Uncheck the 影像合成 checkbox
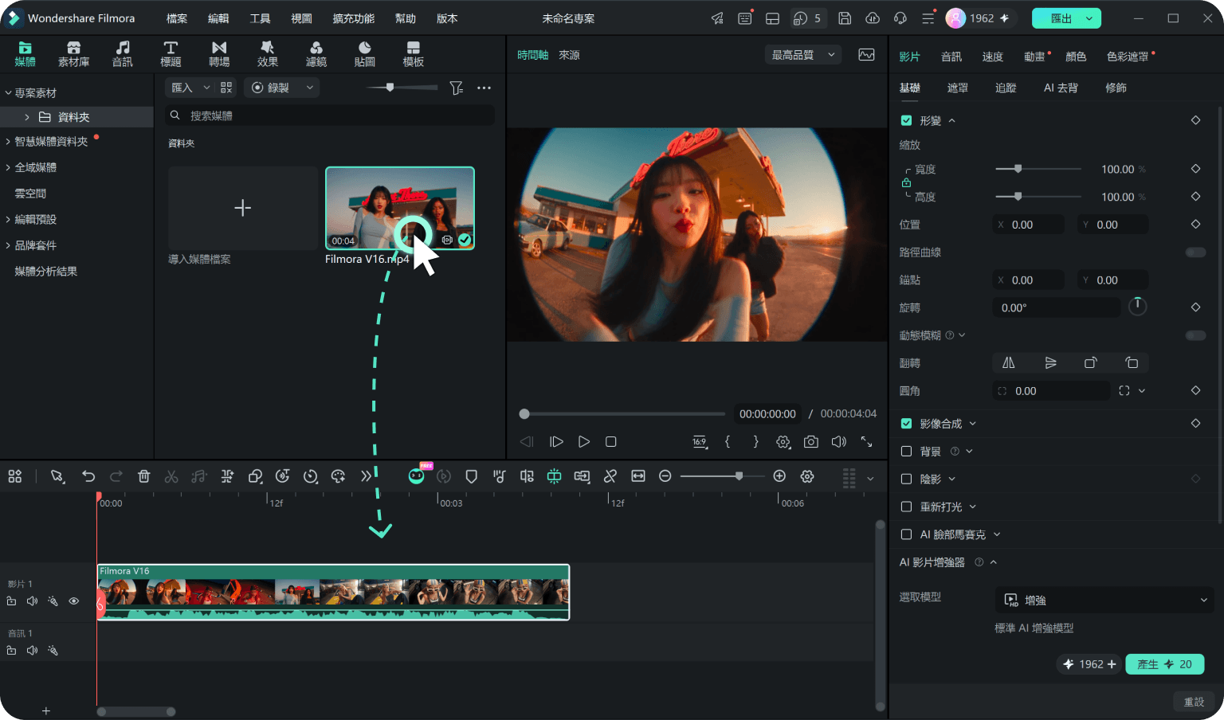Screen dimensions: 1224x720 coord(906,424)
